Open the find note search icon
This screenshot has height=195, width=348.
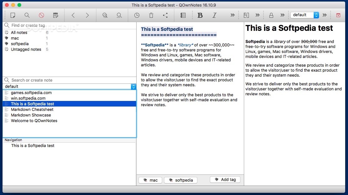(27, 15)
